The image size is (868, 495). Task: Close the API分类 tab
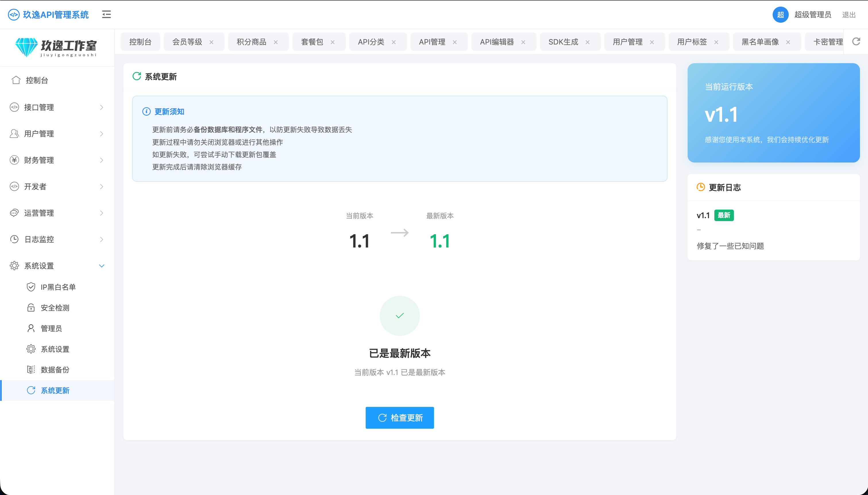pos(394,42)
